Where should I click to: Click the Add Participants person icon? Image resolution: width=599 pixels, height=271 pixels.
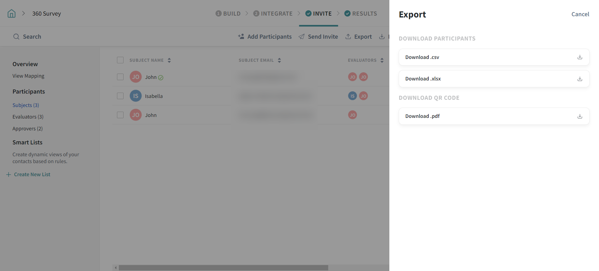coord(241,36)
